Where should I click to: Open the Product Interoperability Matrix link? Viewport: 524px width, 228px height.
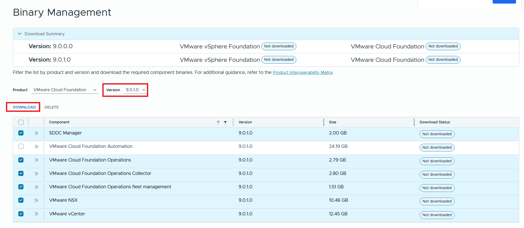[x=303, y=72]
